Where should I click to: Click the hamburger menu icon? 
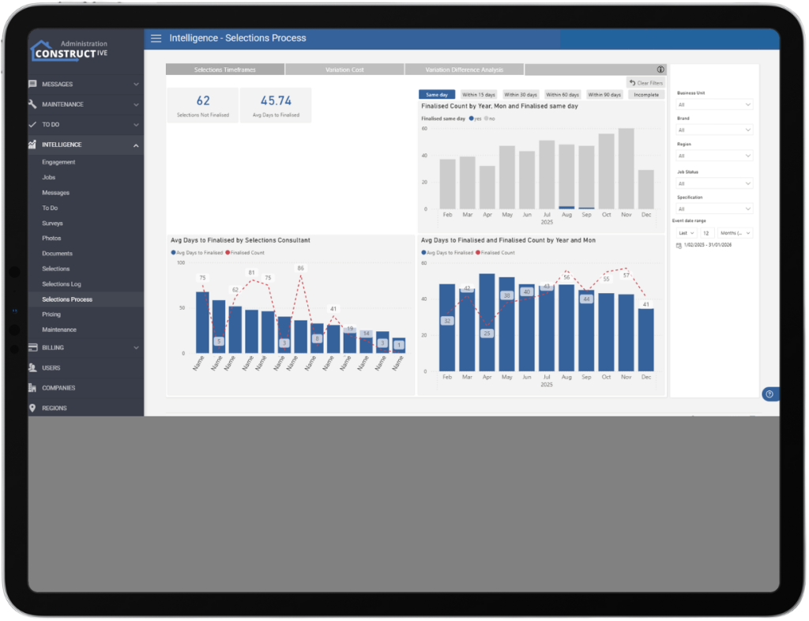pos(156,39)
